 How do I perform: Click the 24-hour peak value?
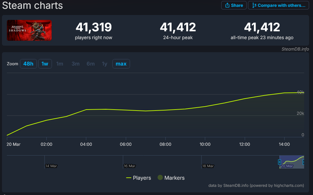[x=178, y=27]
